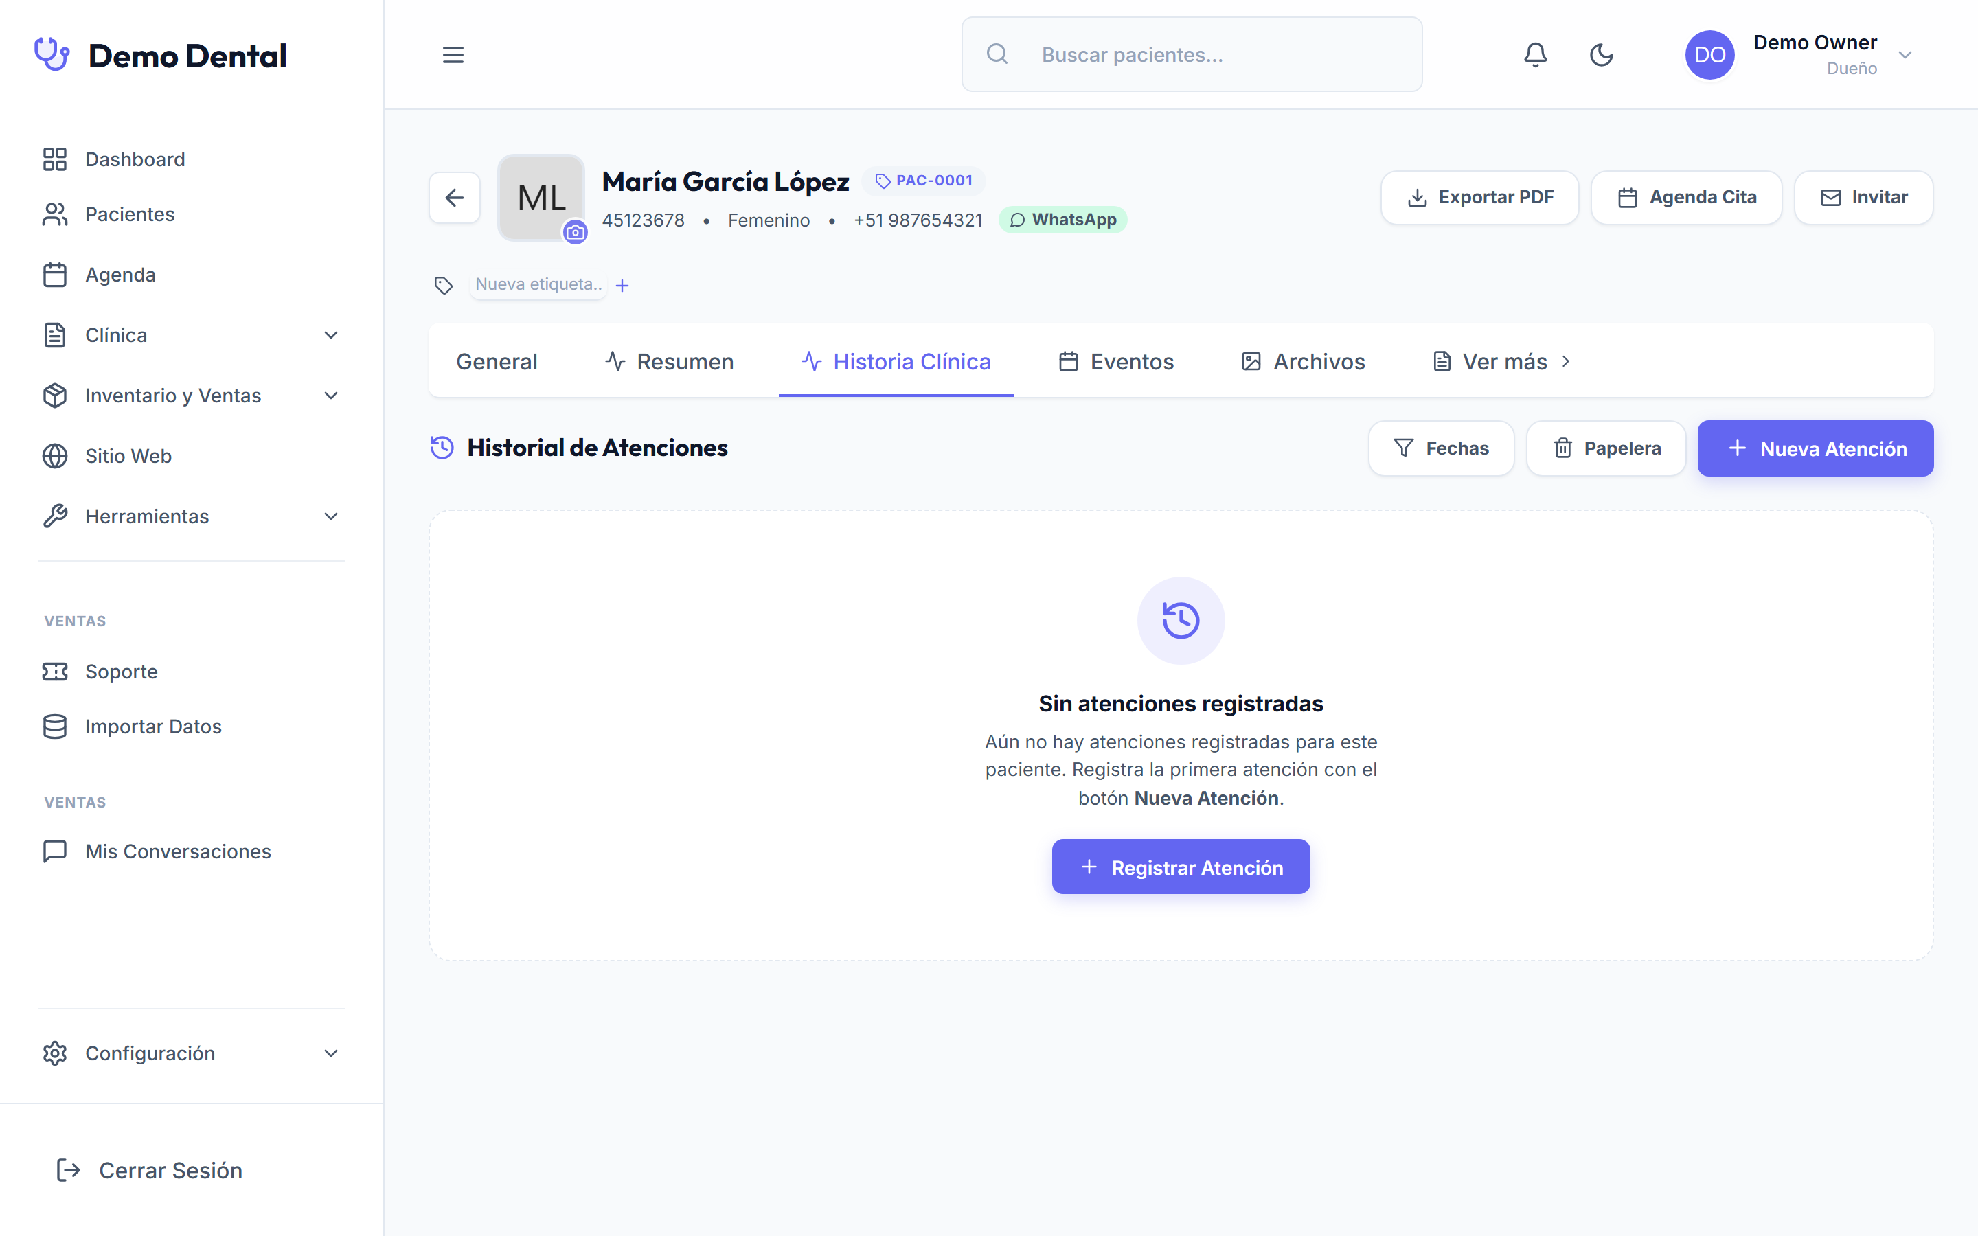The width and height of the screenshot is (1978, 1236).
Task: Toggle dark mode with the moon icon
Action: (1601, 55)
